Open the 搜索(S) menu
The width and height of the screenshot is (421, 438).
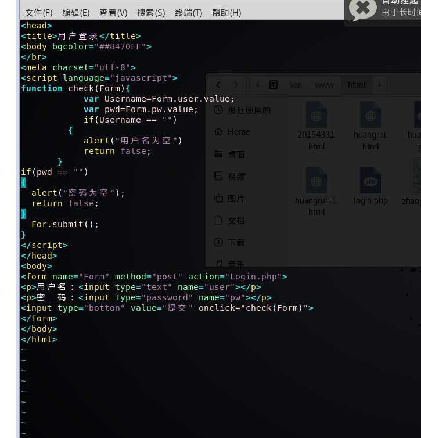(x=151, y=13)
